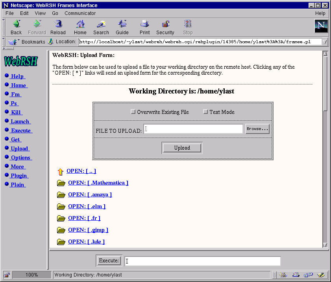Click the folder icon beside .gimp

(x=61, y=230)
